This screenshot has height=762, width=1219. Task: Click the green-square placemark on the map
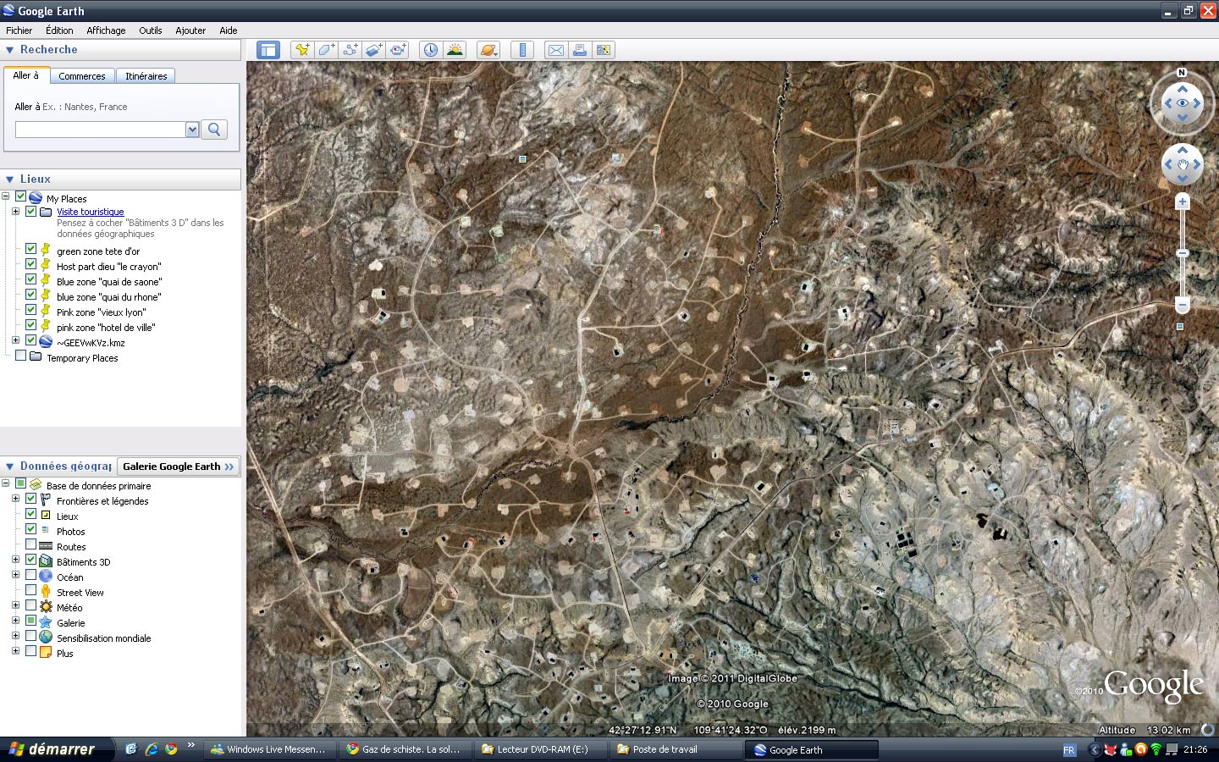(522, 159)
